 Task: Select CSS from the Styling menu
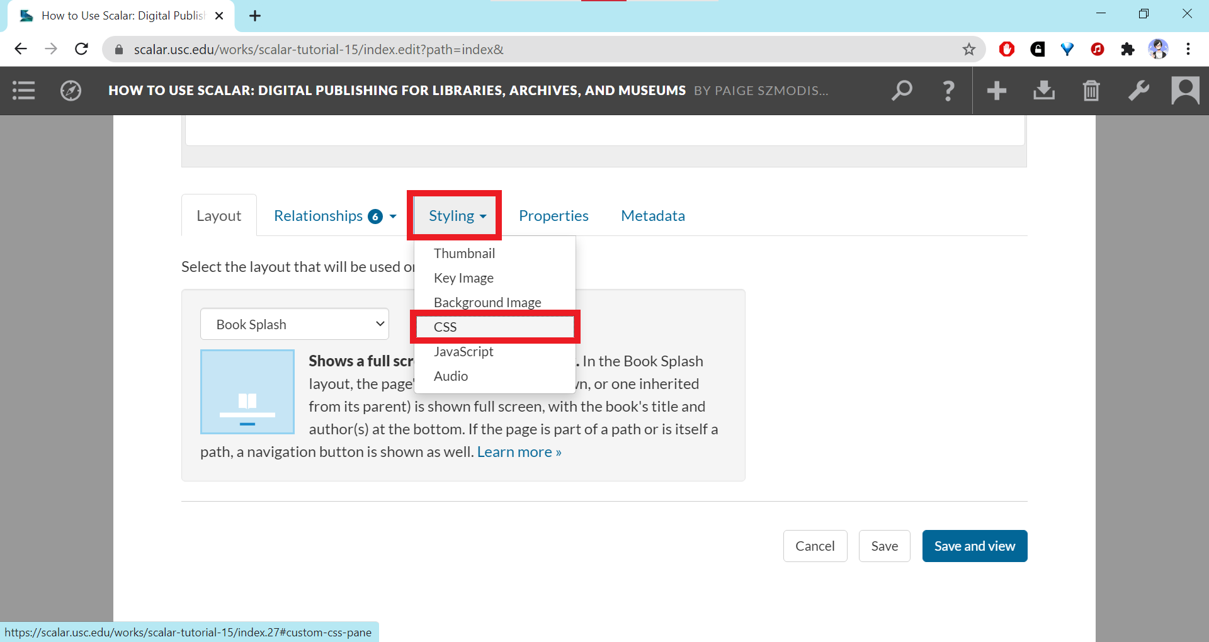445,327
